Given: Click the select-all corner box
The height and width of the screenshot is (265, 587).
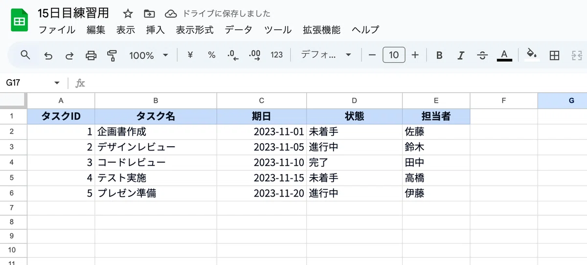Looking at the screenshot, I should coord(13,100).
